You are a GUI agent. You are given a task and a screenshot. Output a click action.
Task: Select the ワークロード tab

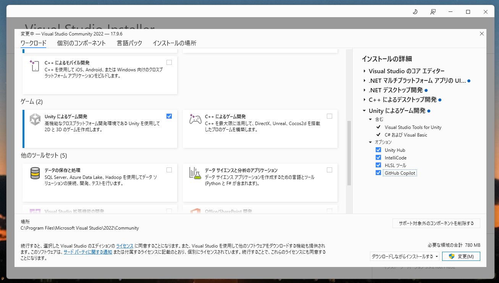pyautogui.click(x=34, y=43)
